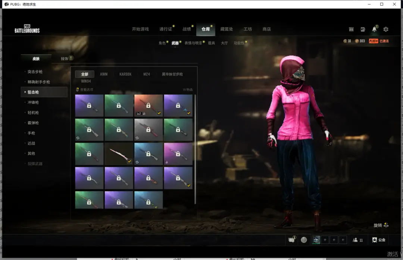Open the friends list showing 11
The width and height of the screenshot is (403, 260).
coord(358,240)
